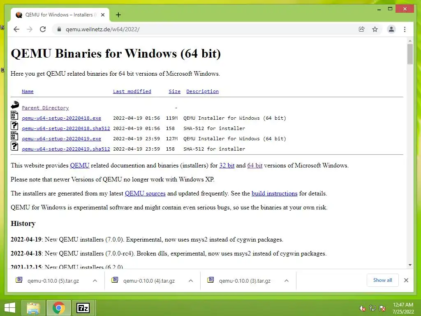This screenshot has width=421, height=316.
Task: Go back to the previous page
Action: coord(16,29)
